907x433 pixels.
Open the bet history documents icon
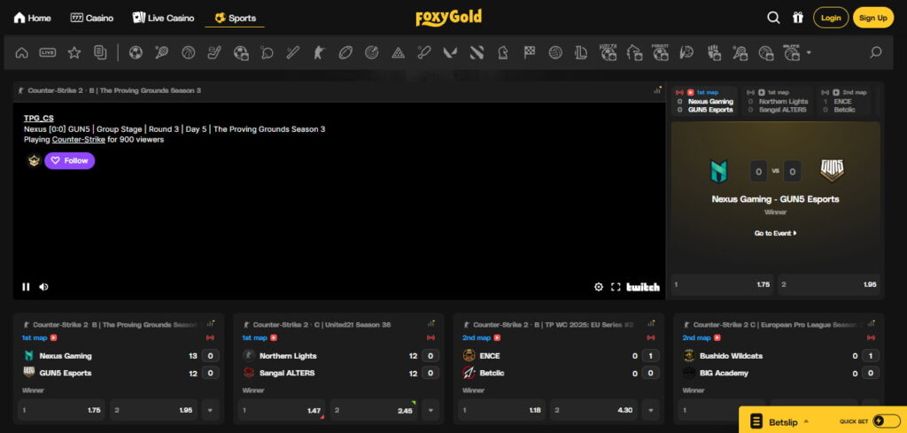pos(100,52)
